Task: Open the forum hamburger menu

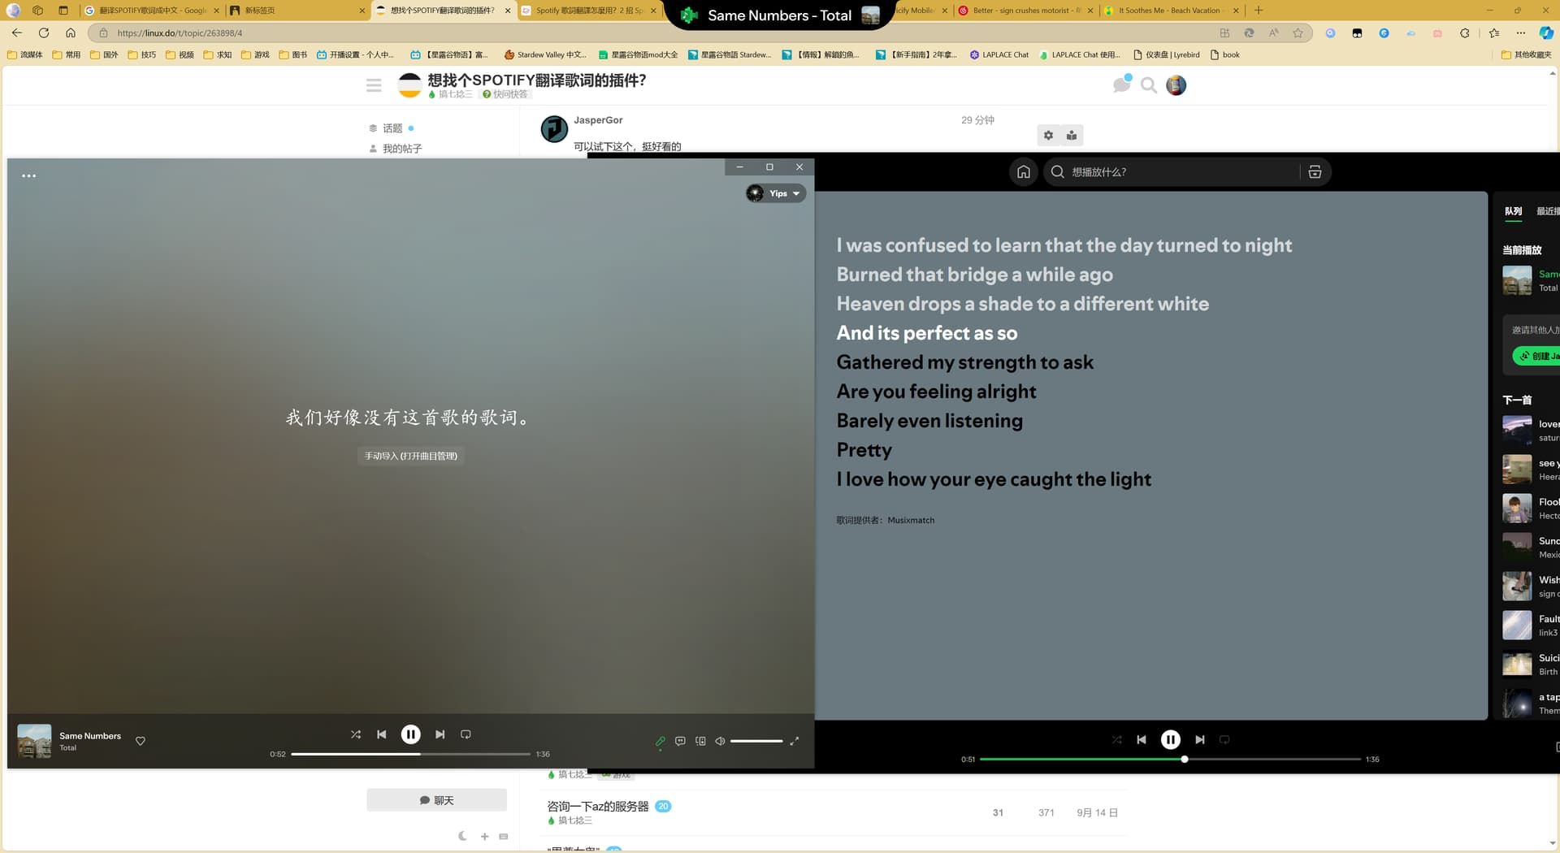Action: click(x=374, y=85)
